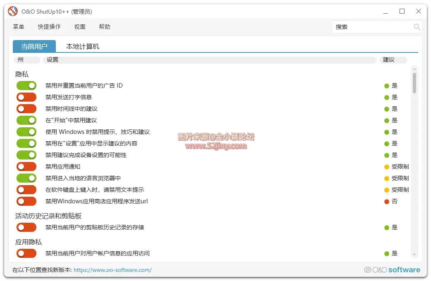
Task: Select the 禁用时间线中的建议 setting text
Action: click(72, 109)
